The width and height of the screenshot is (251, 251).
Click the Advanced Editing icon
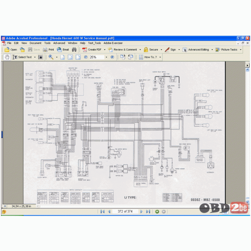coord(185,50)
